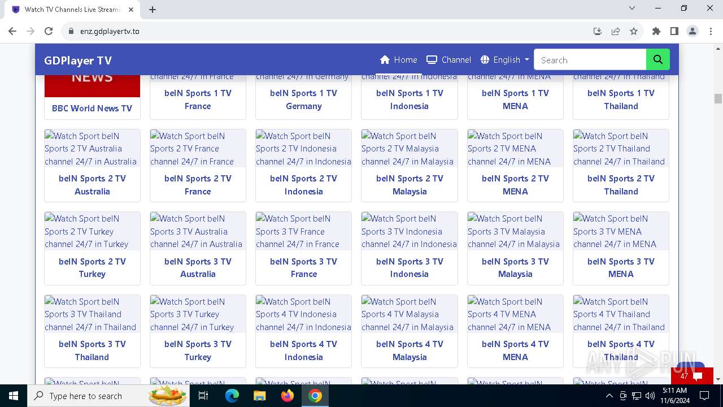Open beIN Sports 3 TV MENA
Image resolution: width=723 pixels, height=407 pixels.
pyautogui.click(x=621, y=267)
